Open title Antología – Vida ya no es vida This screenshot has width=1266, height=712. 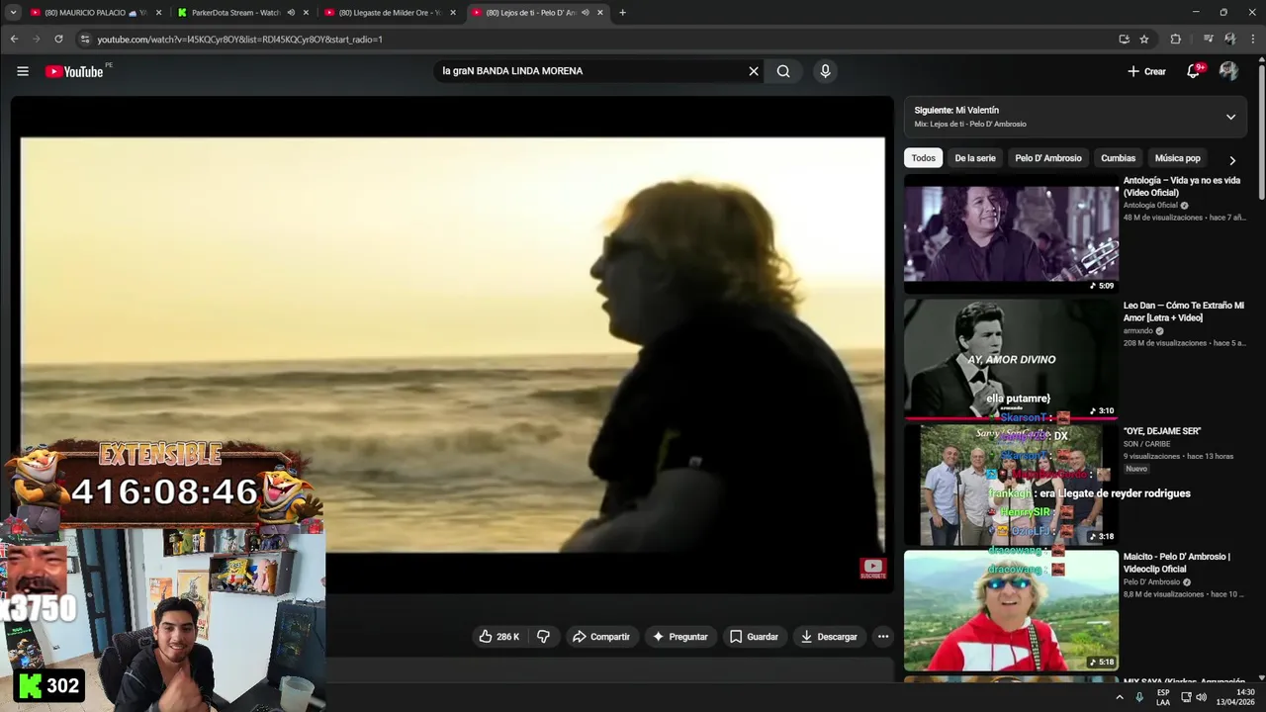tap(1182, 187)
